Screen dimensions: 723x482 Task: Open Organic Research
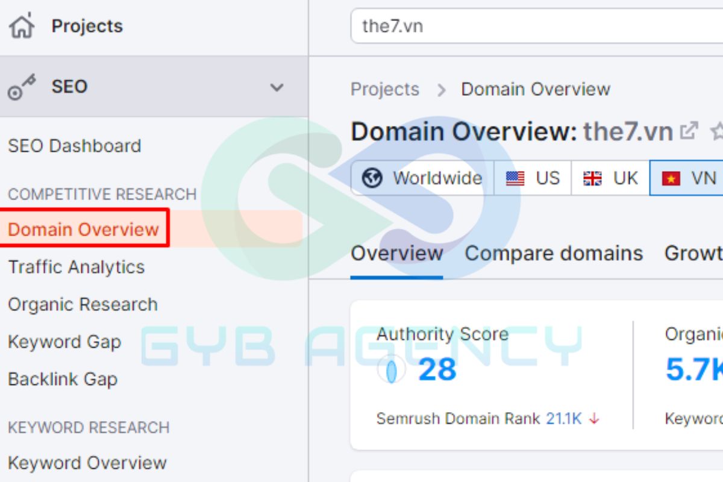tap(83, 304)
